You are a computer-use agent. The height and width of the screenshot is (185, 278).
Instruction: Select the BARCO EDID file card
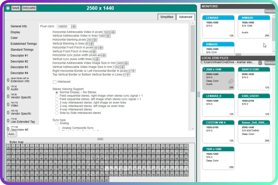coord(254,79)
